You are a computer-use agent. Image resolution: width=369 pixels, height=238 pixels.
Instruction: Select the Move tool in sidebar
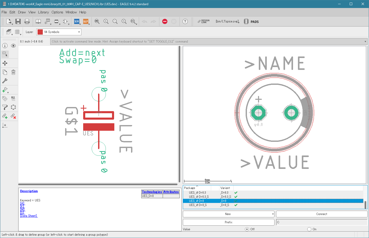5,63
